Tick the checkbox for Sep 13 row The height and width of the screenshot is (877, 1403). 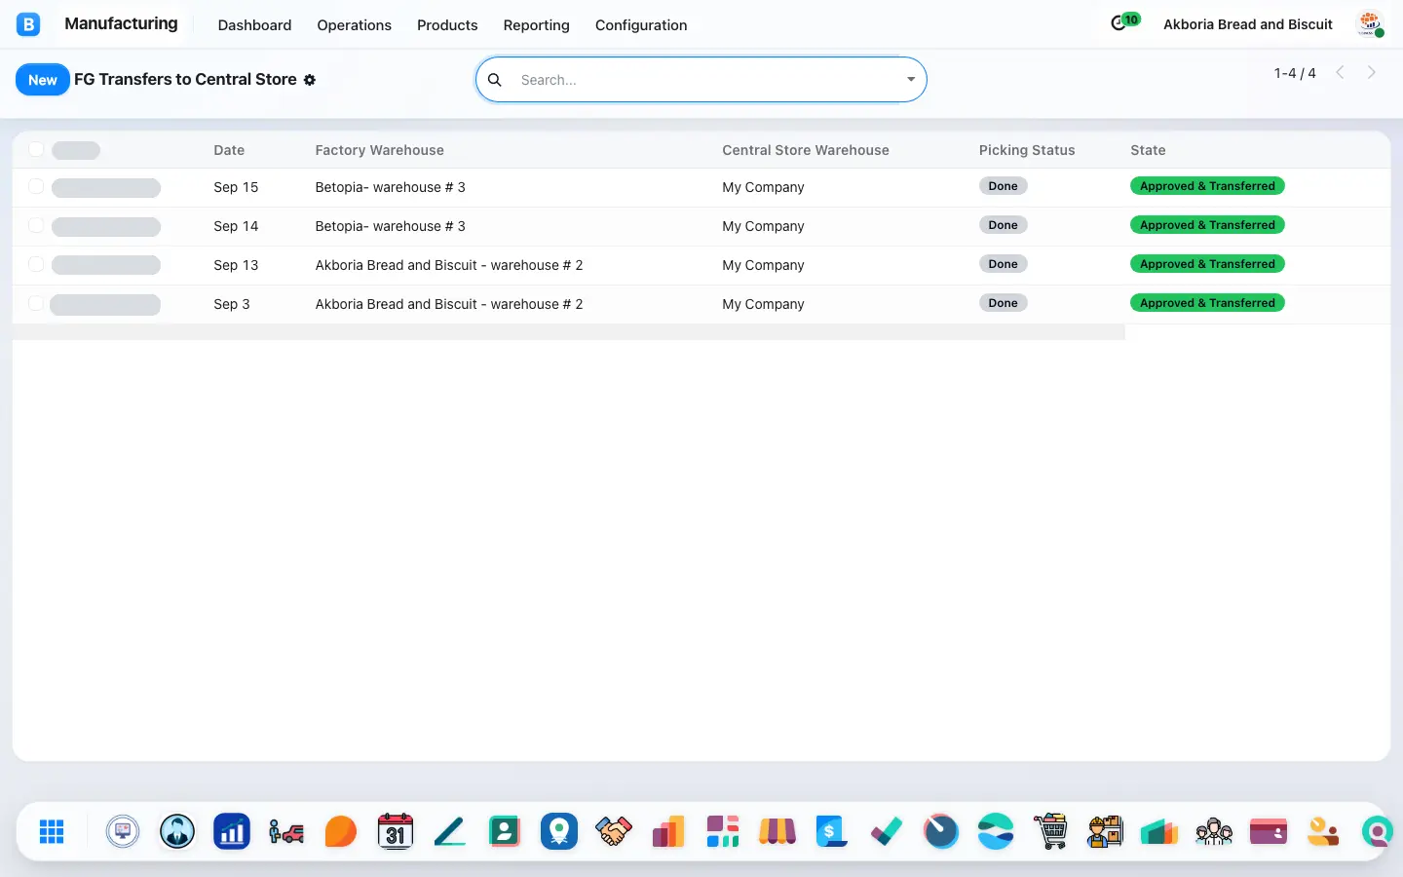tap(36, 264)
